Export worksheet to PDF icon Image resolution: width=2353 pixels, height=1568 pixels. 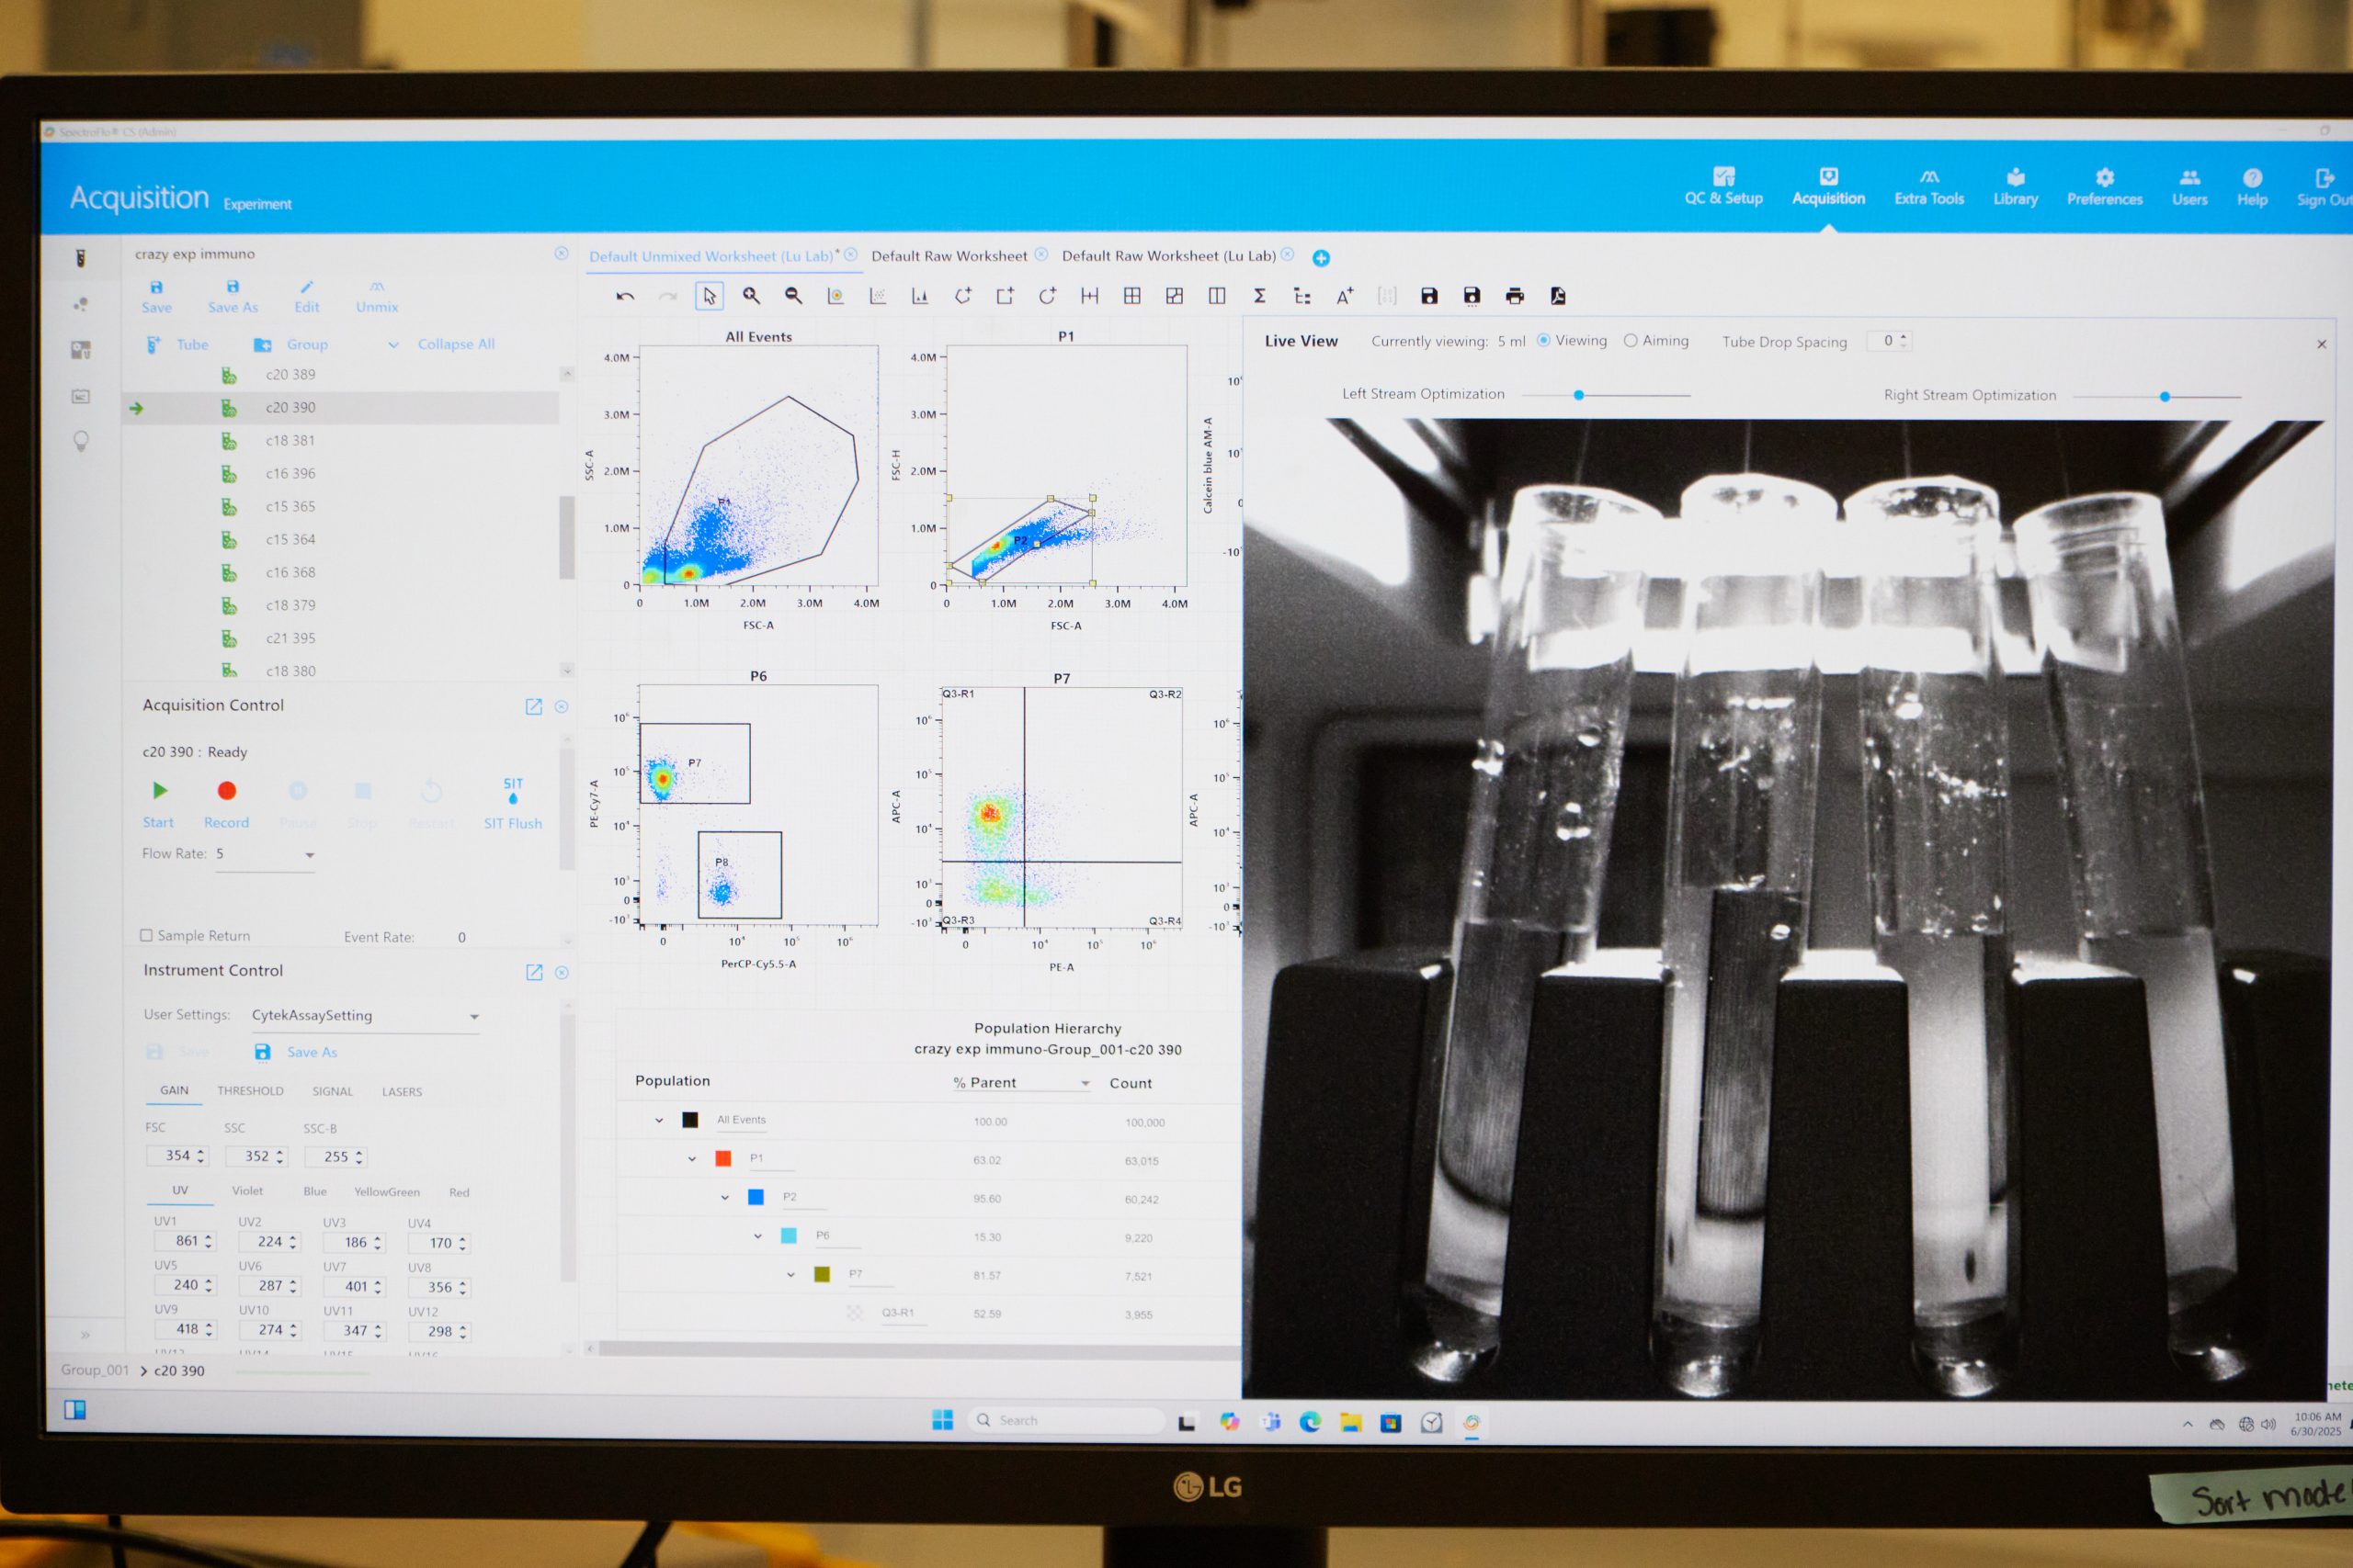click(1558, 296)
